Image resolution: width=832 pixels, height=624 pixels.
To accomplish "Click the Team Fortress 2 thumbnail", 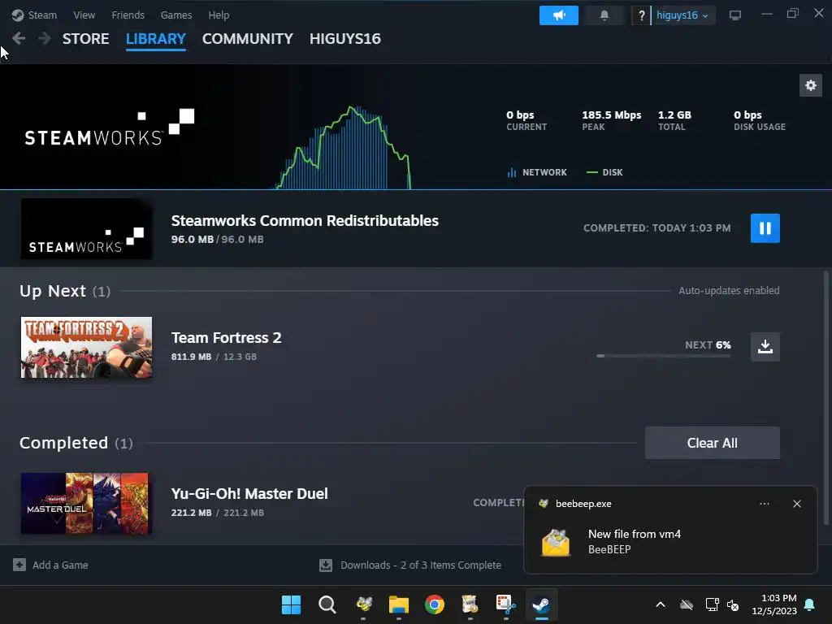I will click(86, 348).
